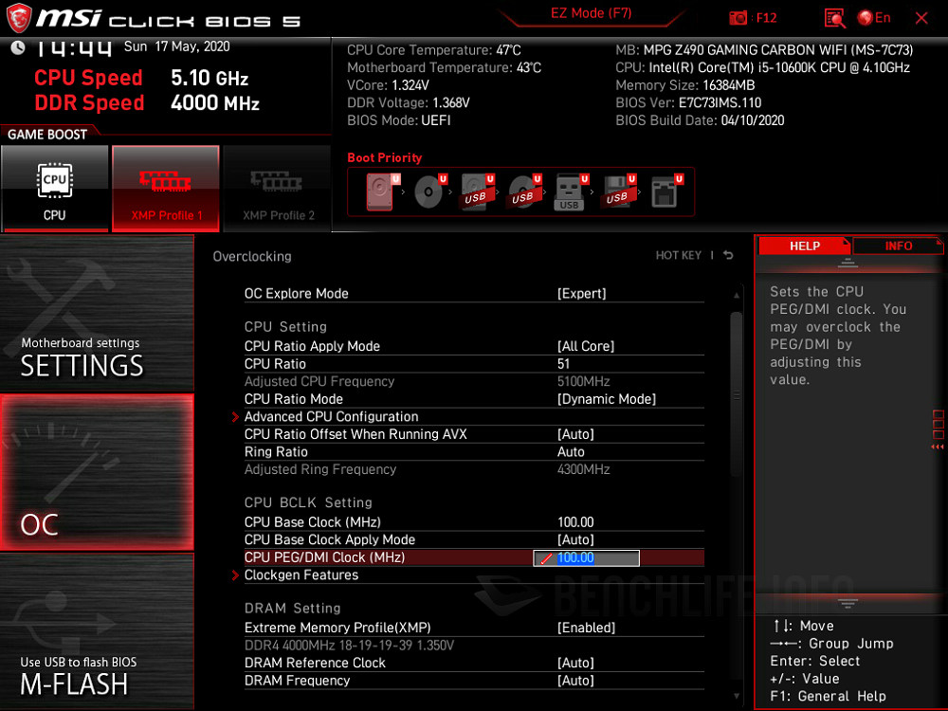Screen dimensions: 948x711
Task: Adjust the CPU PEG/DMI Clock value bar
Action: coord(585,557)
